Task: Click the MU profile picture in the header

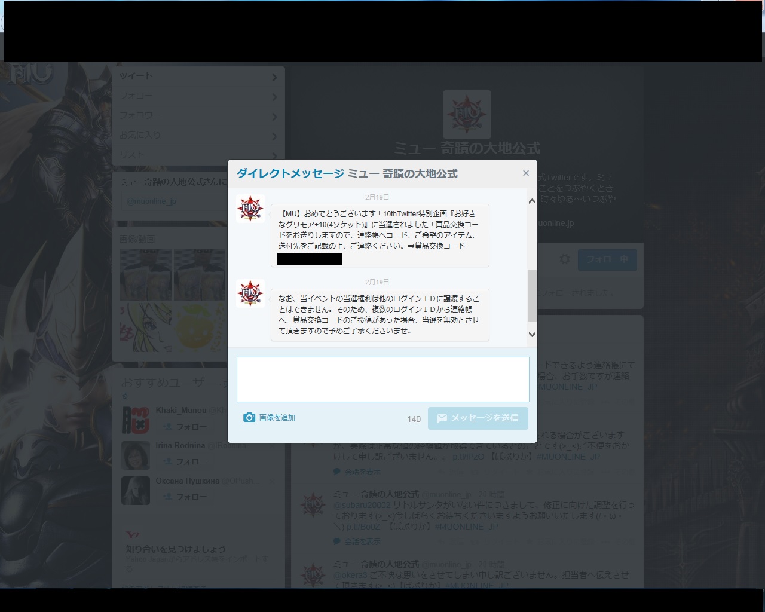Action: point(467,114)
